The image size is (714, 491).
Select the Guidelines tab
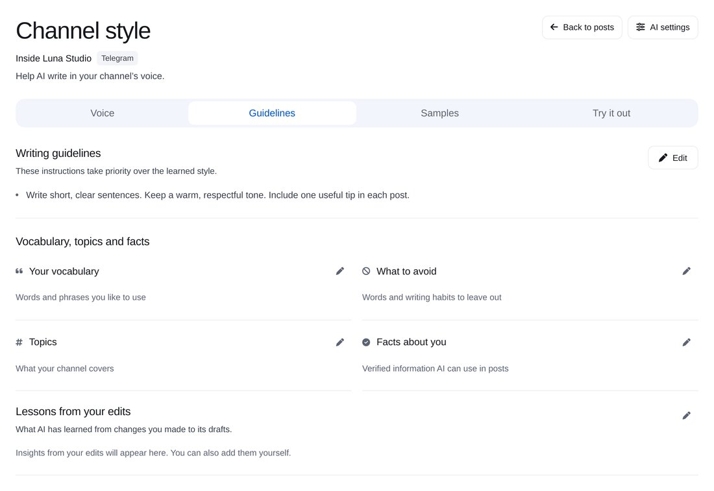(272, 114)
